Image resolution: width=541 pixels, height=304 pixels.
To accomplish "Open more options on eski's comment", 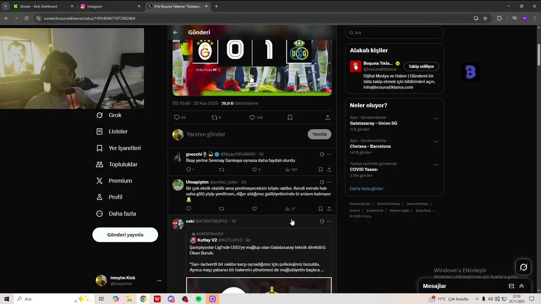I will pyautogui.click(x=329, y=221).
